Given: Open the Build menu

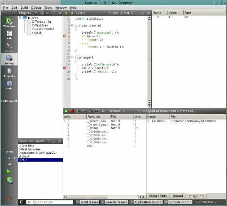Looking at the screenshot, I should 24,8.
